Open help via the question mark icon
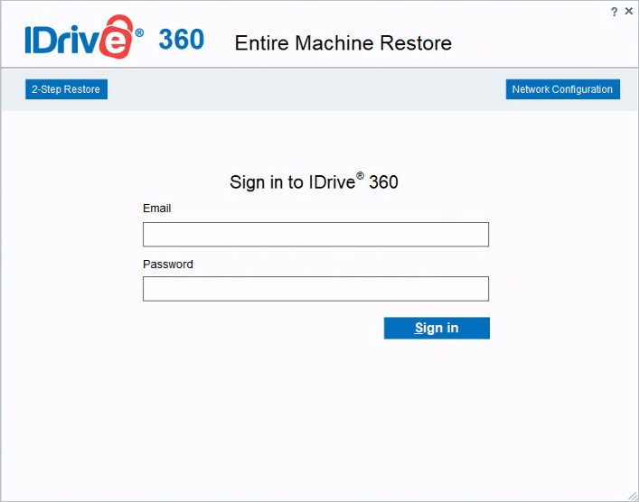This screenshot has height=502, width=639. pos(614,12)
